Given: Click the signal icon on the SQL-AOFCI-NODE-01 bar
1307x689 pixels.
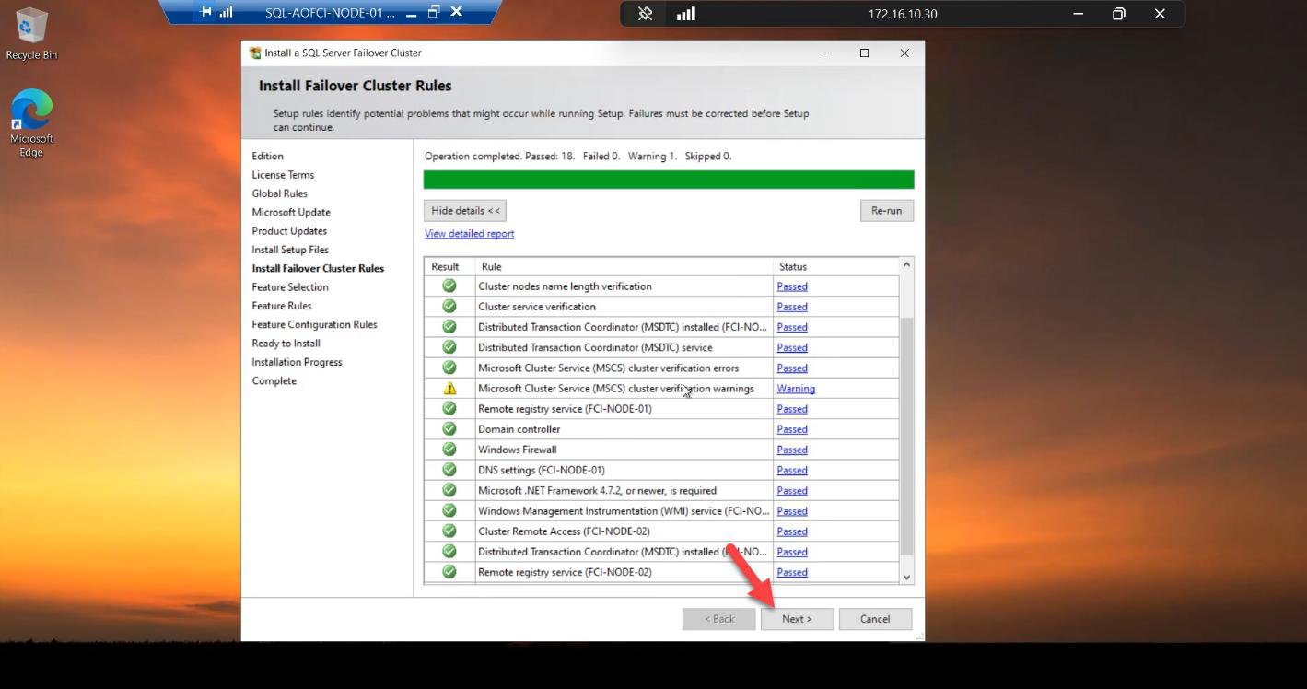Looking at the screenshot, I should click(227, 12).
